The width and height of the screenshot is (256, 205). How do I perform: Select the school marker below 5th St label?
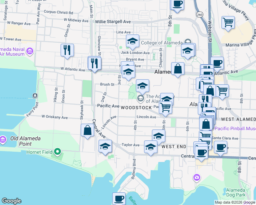coord(158,137)
